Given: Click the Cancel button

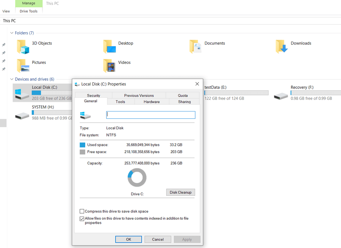Looking at the screenshot, I should click(x=158, y=239).
